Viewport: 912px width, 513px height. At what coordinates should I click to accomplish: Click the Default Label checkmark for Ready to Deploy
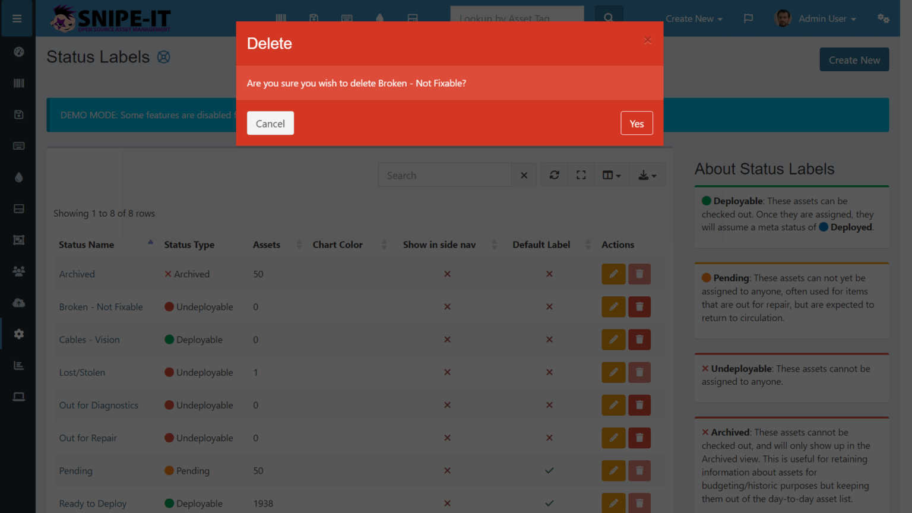click(549, 503)
